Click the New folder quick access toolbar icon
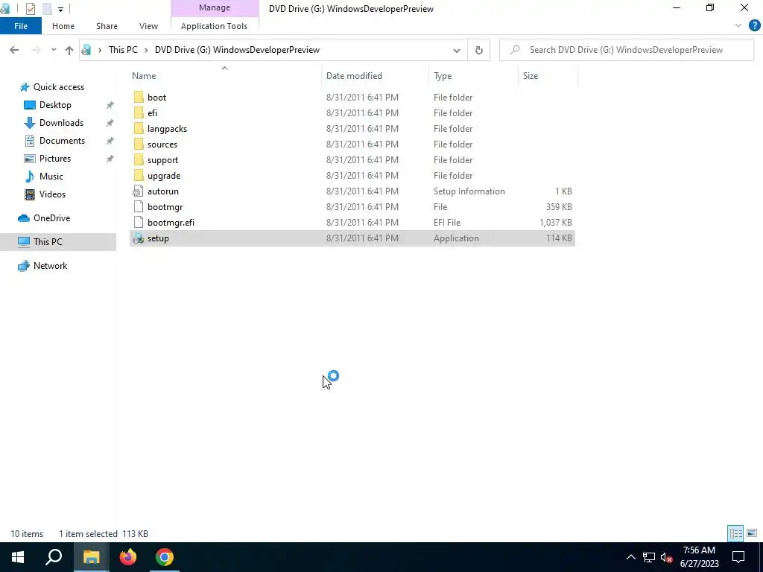The height and width of the screenshot is (572, 763). pos(47,9)
